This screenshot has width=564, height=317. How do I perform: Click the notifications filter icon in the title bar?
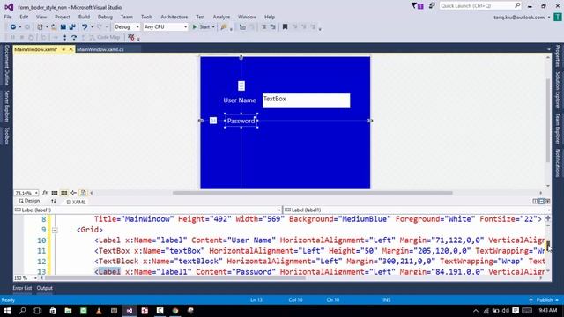point(417,6)
